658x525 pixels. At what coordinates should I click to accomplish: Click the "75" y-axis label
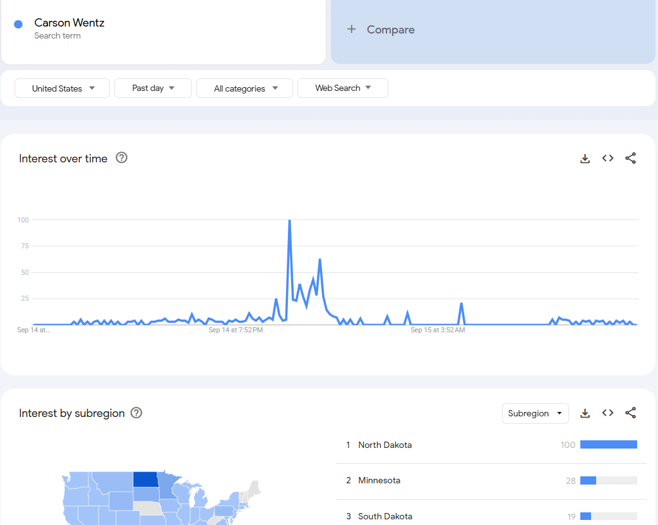(x=25, y=246)
